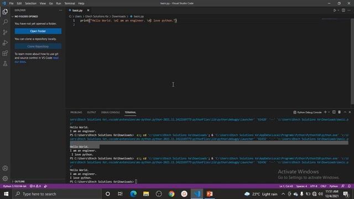The width and height of the screenshot is (354, 199).
Task: Collapse the No Folder Opened section
Action: (x=38, y=17)
